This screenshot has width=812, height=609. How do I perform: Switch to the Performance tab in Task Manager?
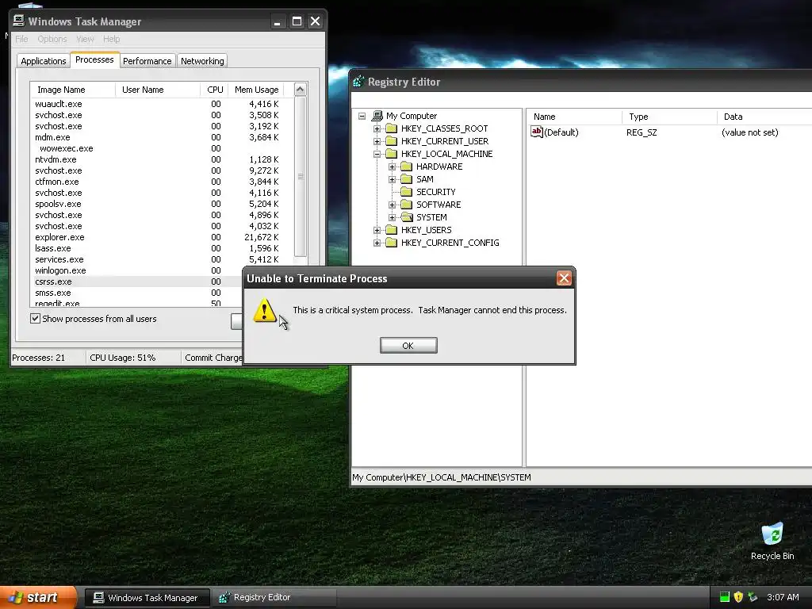tap(147, 61)
